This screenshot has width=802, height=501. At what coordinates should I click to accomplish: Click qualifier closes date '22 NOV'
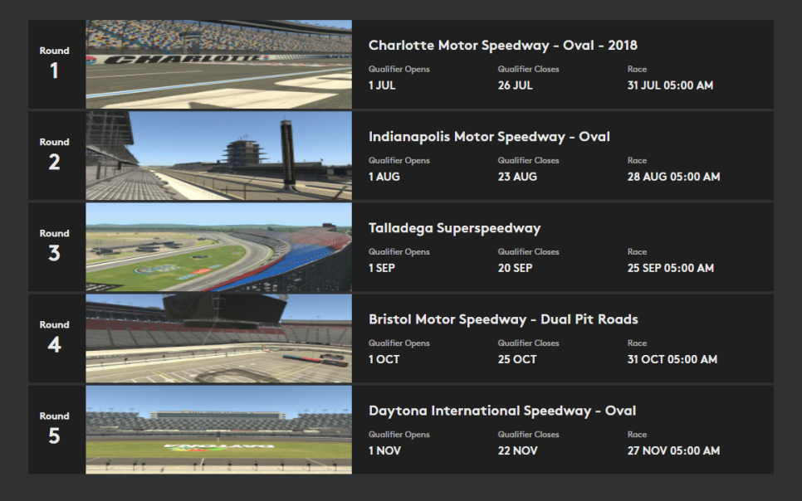517,451
